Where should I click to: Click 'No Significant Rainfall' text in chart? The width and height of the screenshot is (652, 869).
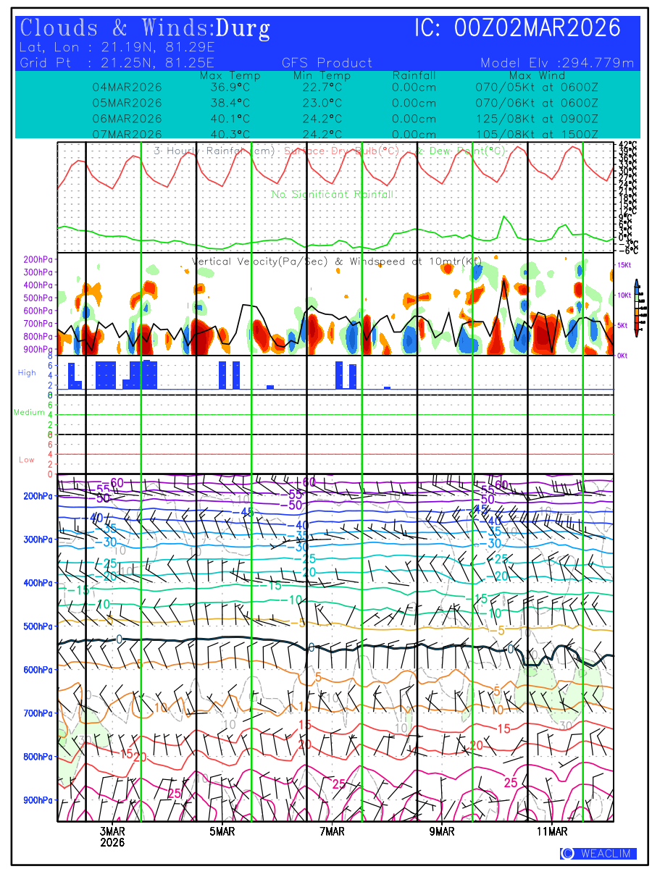pos(333,195)
